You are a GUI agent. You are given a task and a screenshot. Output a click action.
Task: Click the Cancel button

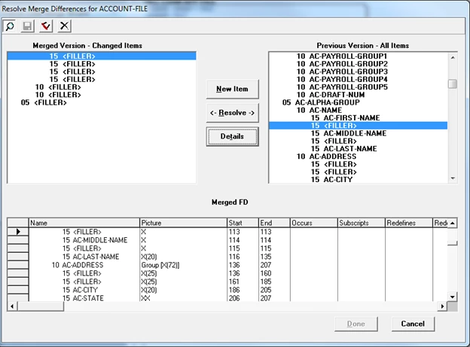(x=413, y=324)
